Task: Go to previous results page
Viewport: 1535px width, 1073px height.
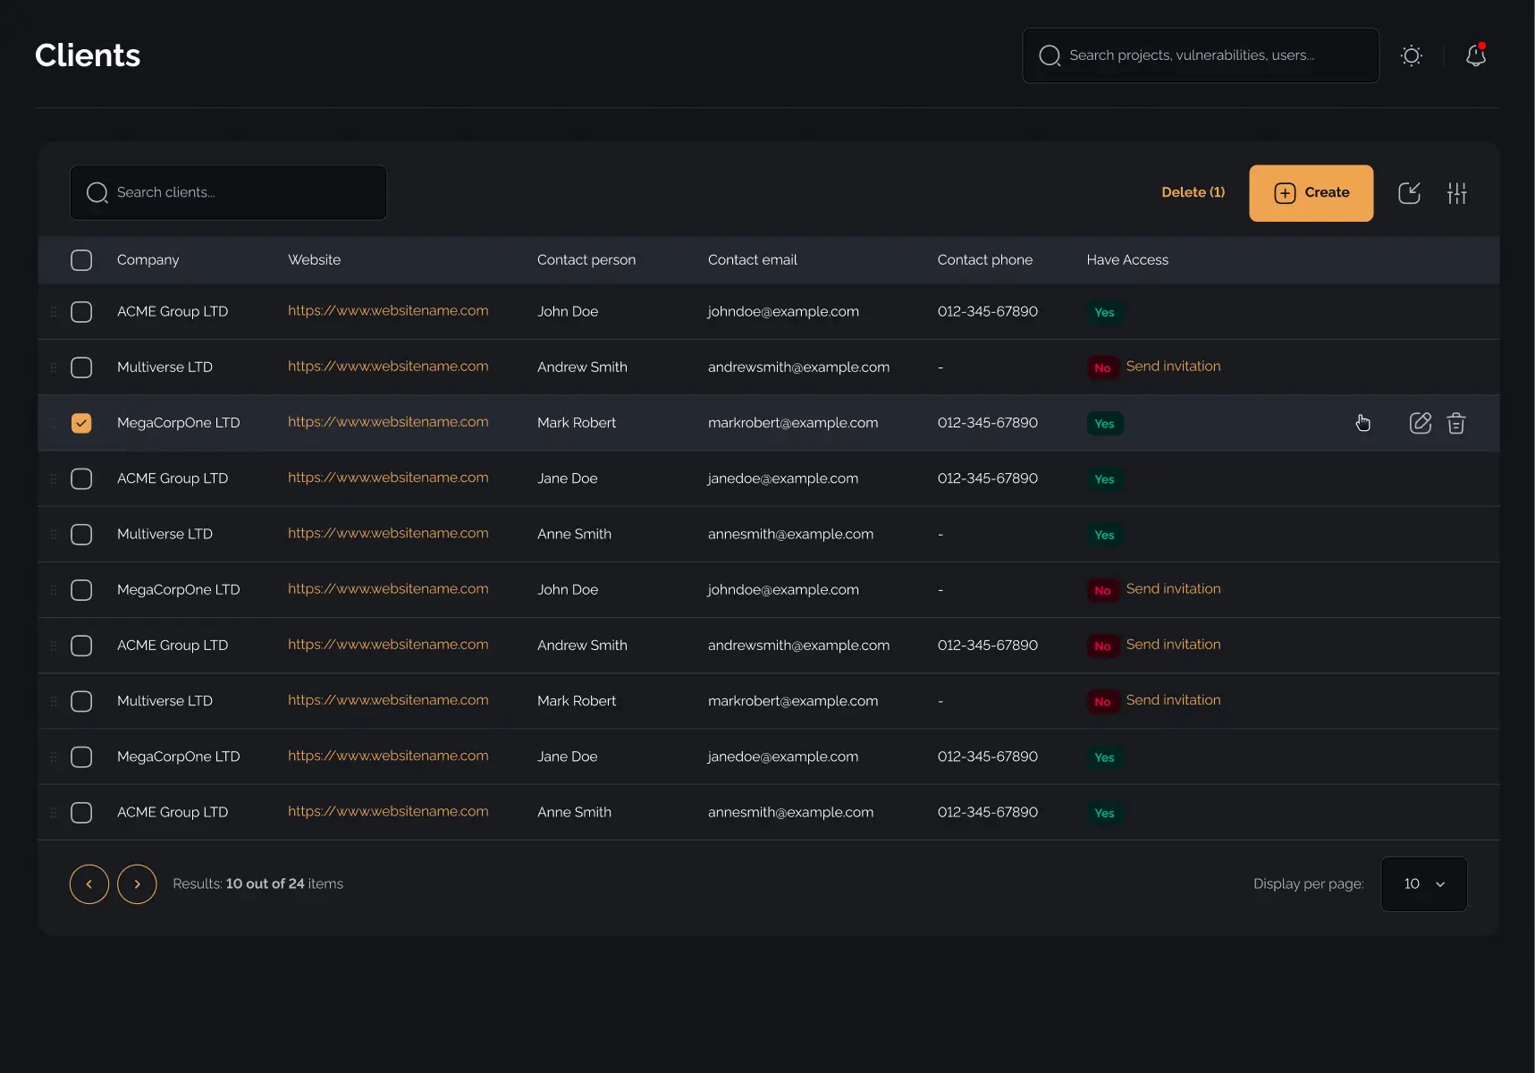Action: pos(89,884)
